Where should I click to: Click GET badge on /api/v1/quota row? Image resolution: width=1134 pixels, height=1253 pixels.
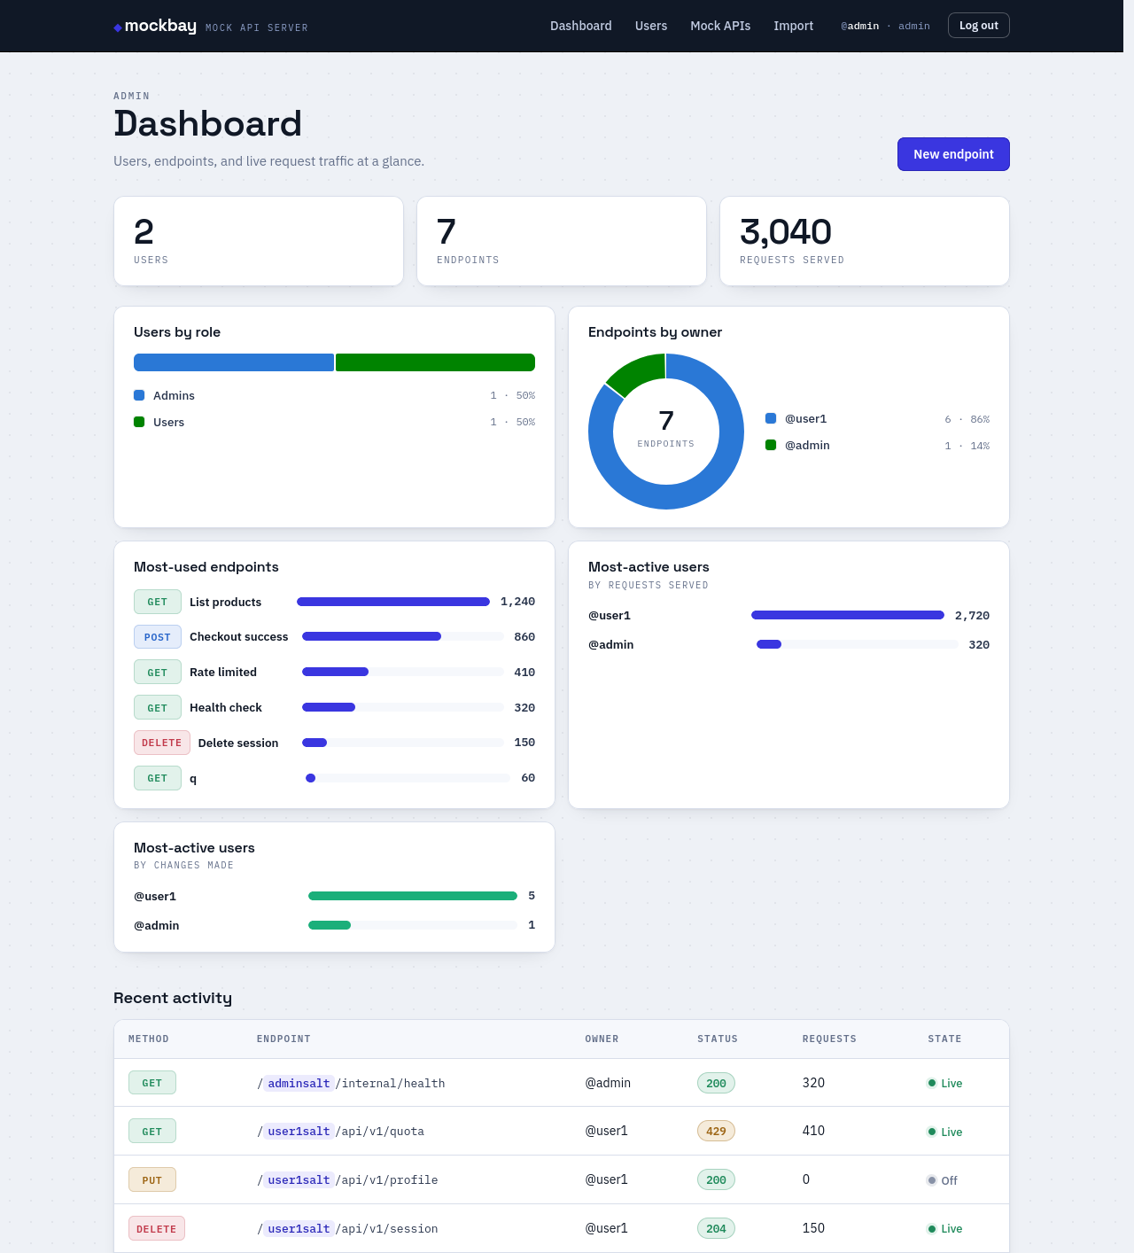click(x=152, y=1132)
